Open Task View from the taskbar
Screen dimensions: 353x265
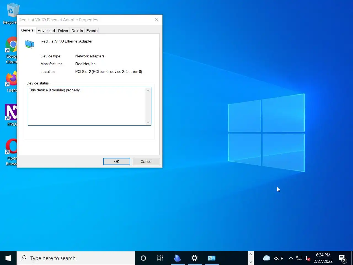coord(160,258)
